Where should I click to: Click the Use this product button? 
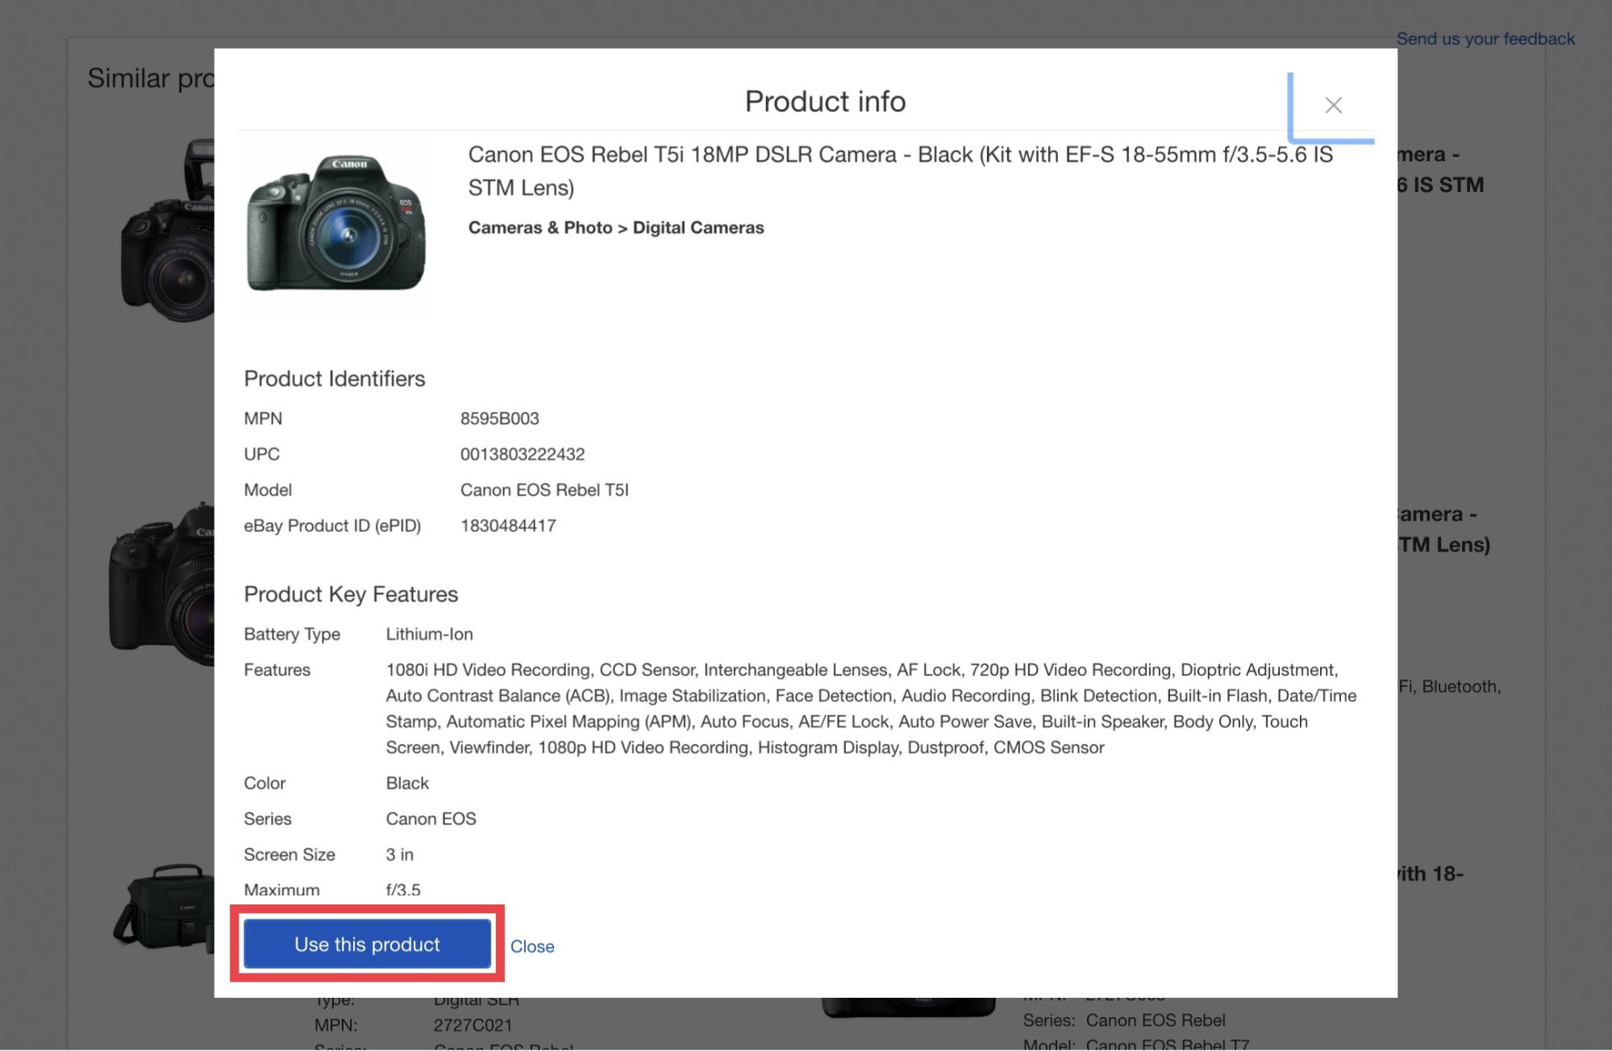coord(367,944)
